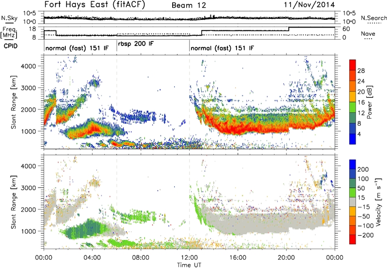Viewport: 387px width, 268px height.
Task: Click 'rbsp 200 IF' CPID text
Action: [x=136, y=44]
